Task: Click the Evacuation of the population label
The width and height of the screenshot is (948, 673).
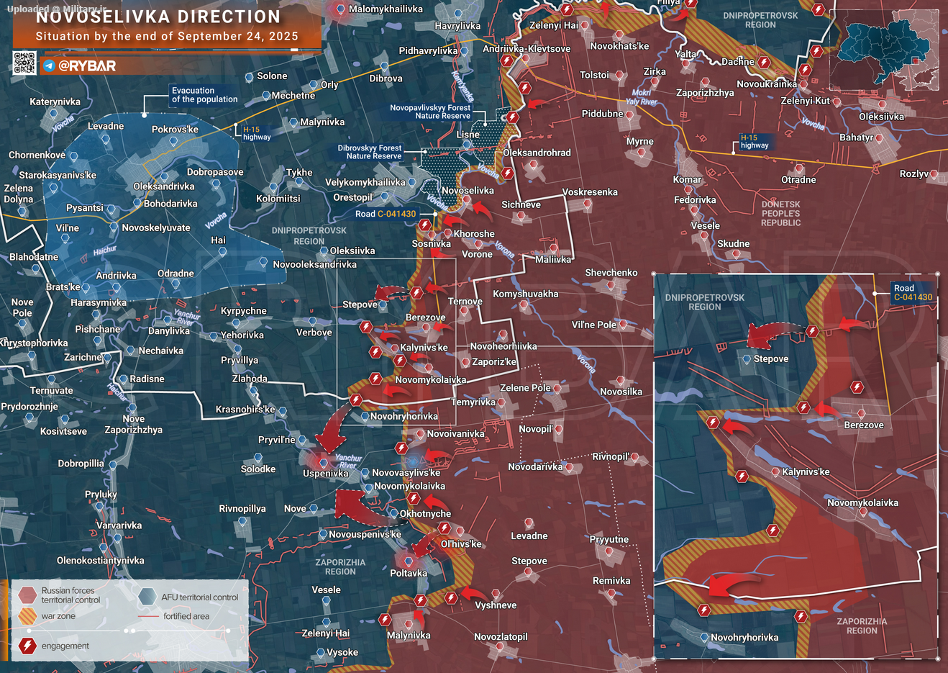Action: [x=204, y=95]
